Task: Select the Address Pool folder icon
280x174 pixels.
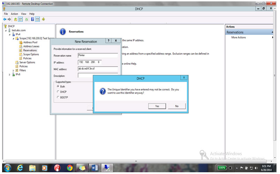Action: pos(21,42)
